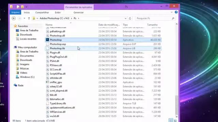Select Favoritos in the navigation pane

pos(23,26)
